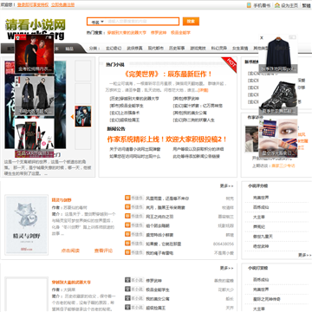Screen dimensions: 312x312
Task: Open hot search link 修罗武神
Action: tap(159, 33)
